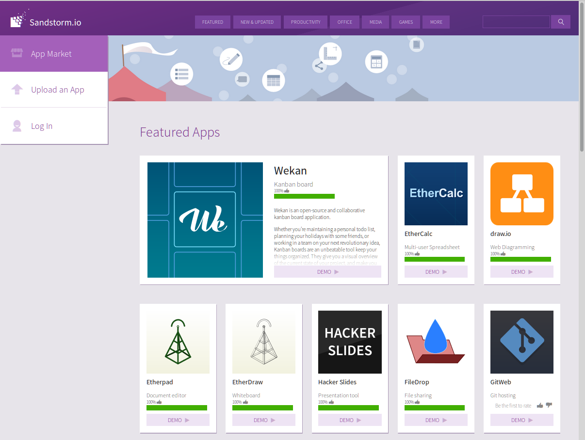Click the Sandstorm.io logo icon
585x440 pixels.
[x=16, y=20]
